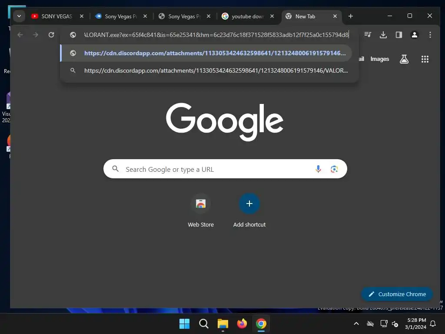Close the youtube download tab

point(272,16)
